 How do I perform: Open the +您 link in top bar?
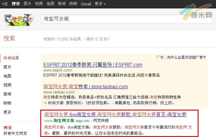pos(5,4)
